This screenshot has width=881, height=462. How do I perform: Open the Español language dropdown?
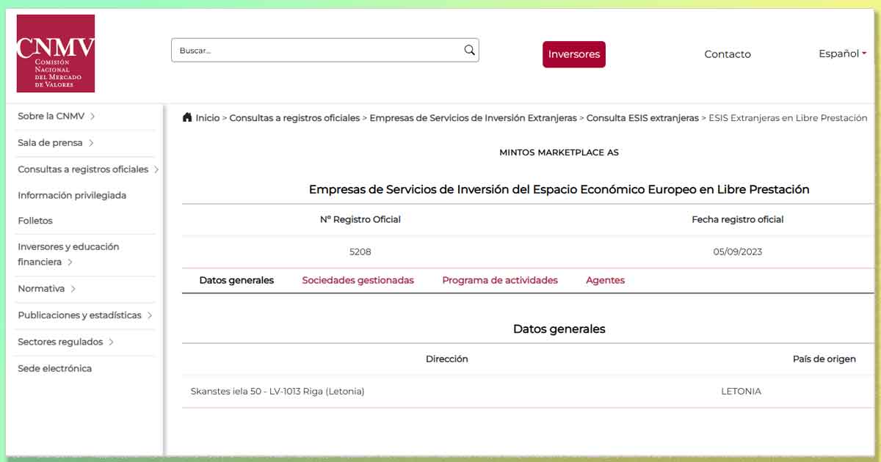coord(843,54)
